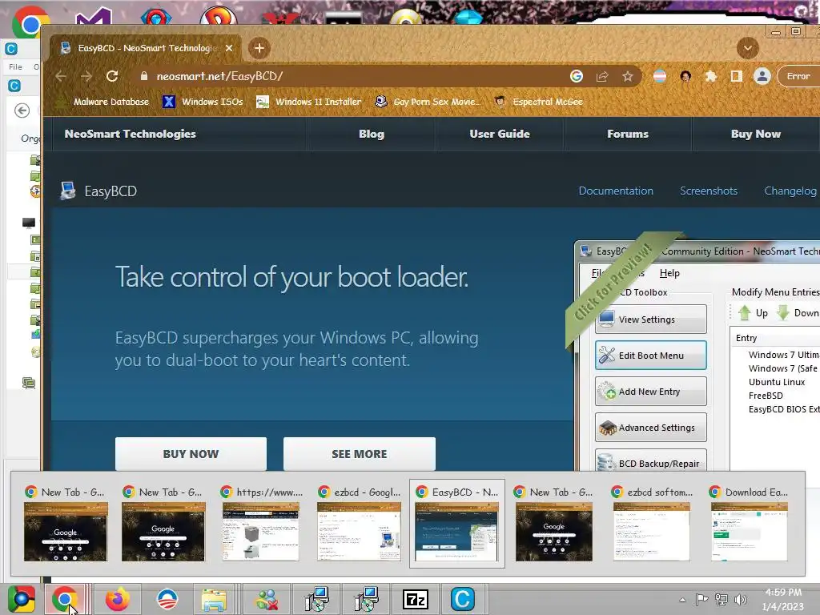Open 7-Zip from the taskbar

pyautogui.click(x=416, y=599)
